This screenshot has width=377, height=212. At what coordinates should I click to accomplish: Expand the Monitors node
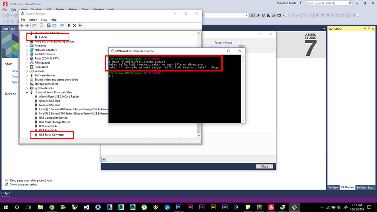point(27,46)
